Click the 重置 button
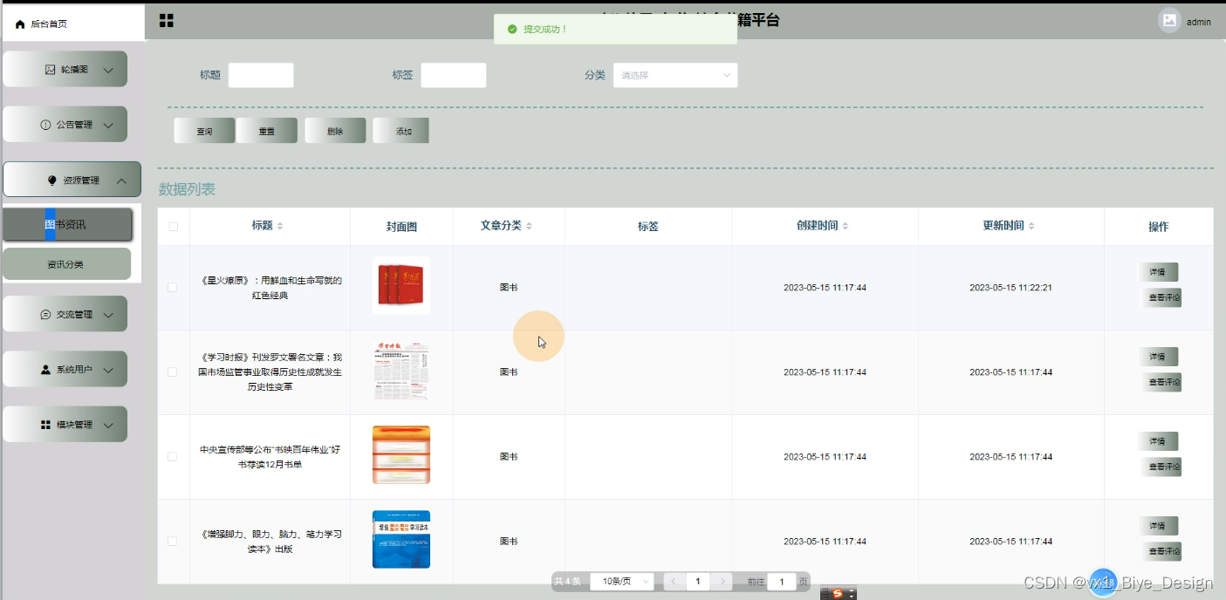Image resolution: width=1226 pixels, height=600 pixels. click(x=267, y=131)
